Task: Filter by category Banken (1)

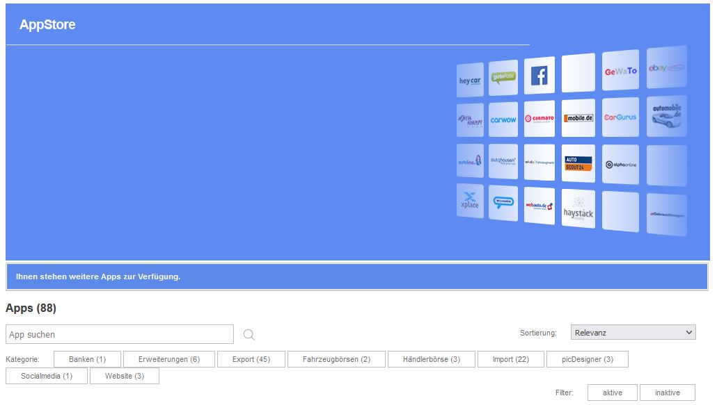Action: [87, 359]
